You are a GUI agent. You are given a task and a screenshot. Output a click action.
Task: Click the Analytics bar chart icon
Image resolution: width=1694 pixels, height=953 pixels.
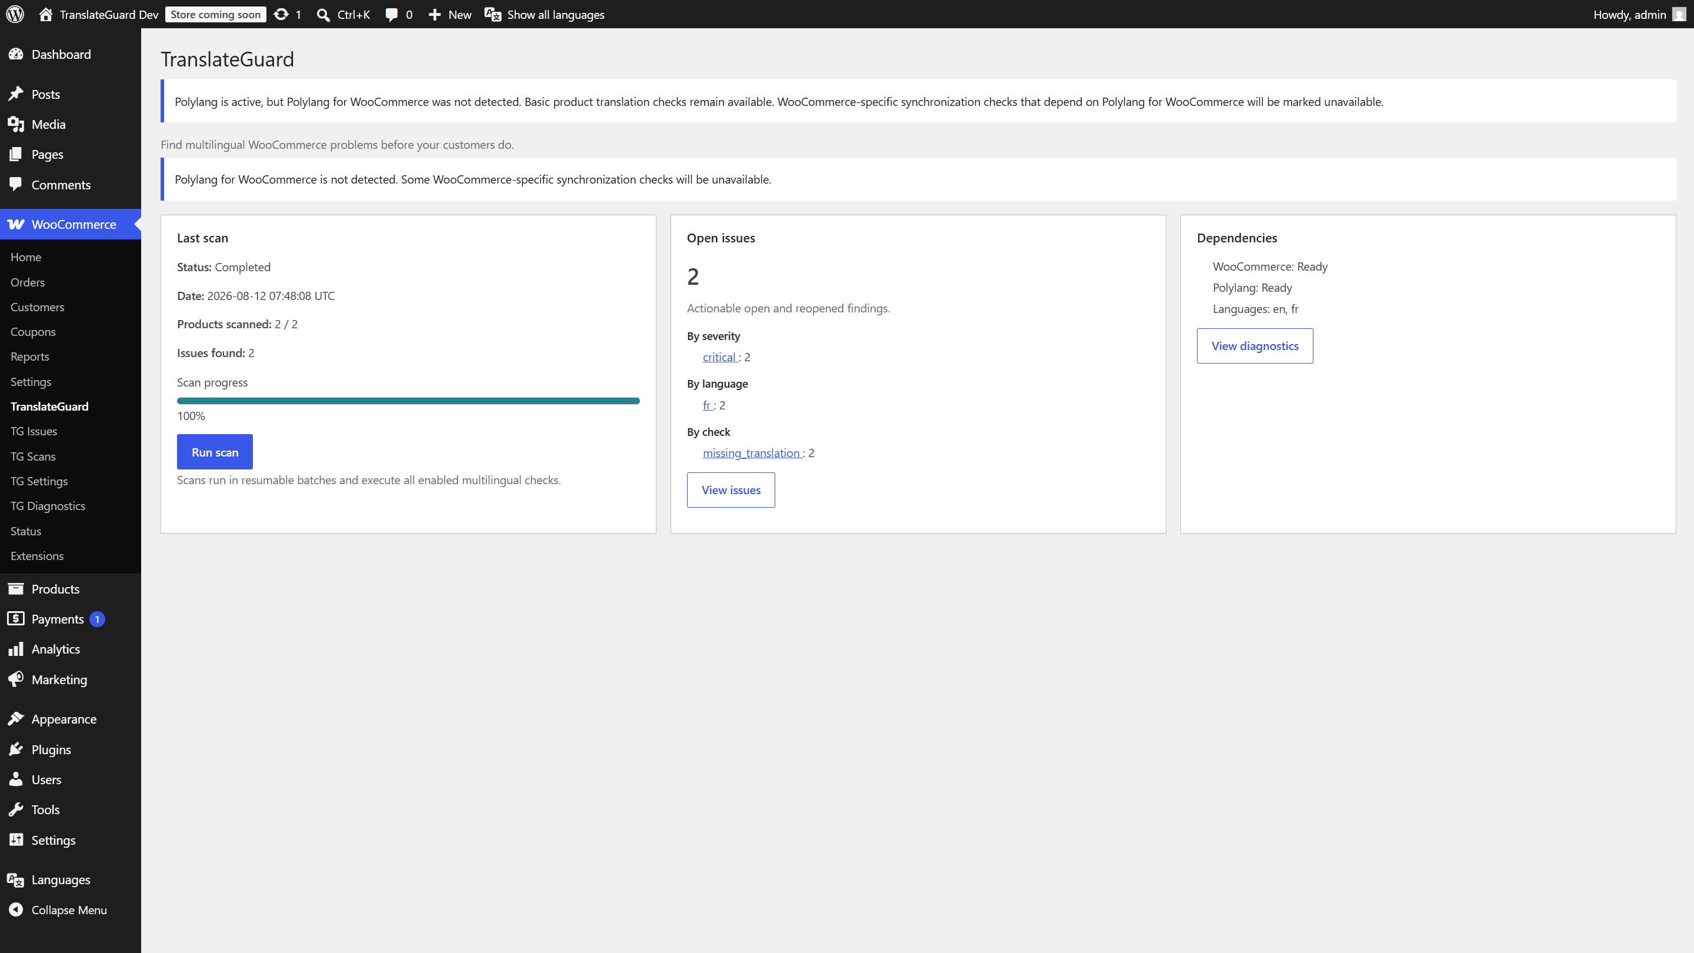click(16, 649)
